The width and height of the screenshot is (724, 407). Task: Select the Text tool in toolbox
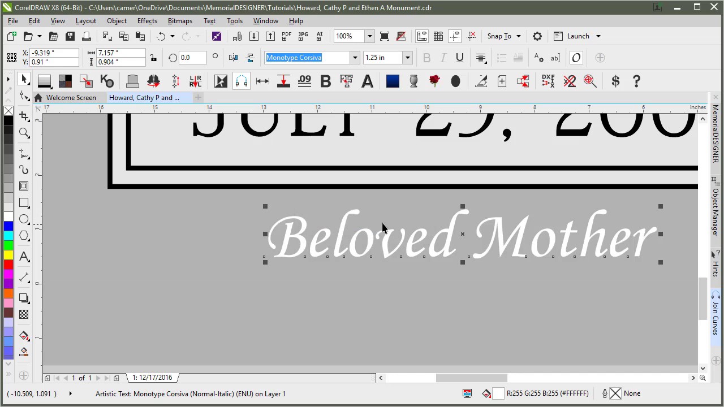click(24, 257)
